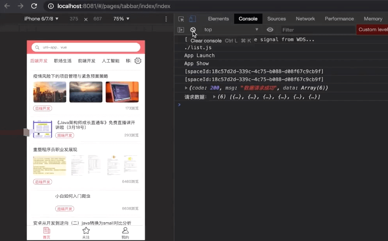Select the App Show log line
Viewport: 388px width, 241px height.
click(x=196, y=63)
